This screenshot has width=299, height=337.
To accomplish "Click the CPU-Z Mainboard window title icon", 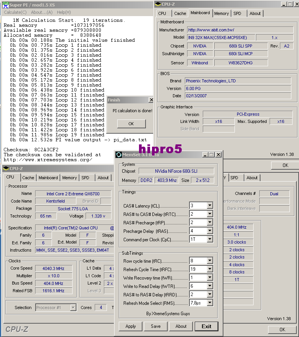I will 158,4.
